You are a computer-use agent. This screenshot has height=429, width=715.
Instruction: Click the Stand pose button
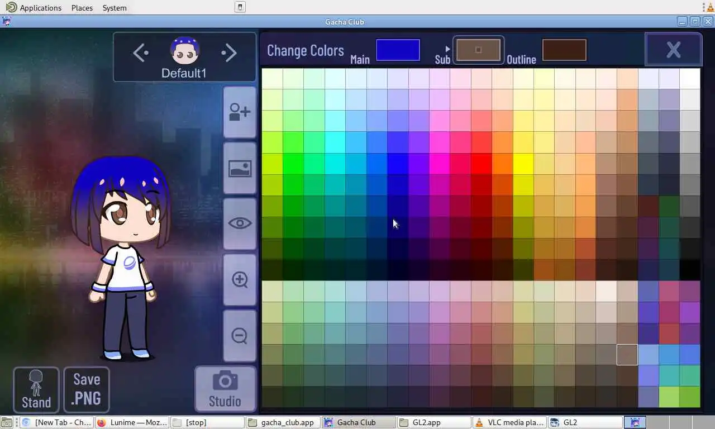tap(36, 389)
